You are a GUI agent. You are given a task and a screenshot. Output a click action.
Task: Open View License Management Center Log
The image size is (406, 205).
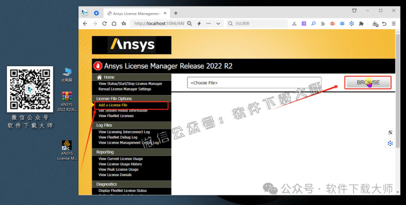click(129, 143)
